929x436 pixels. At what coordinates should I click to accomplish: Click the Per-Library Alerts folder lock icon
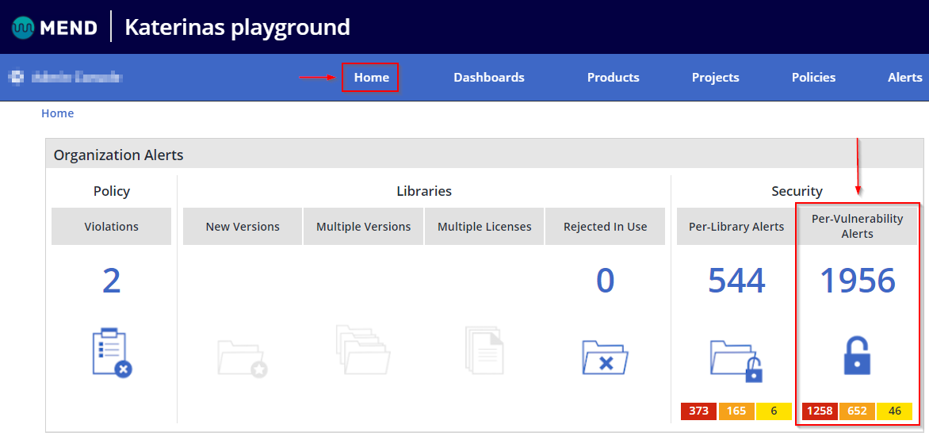pos(736,358)
